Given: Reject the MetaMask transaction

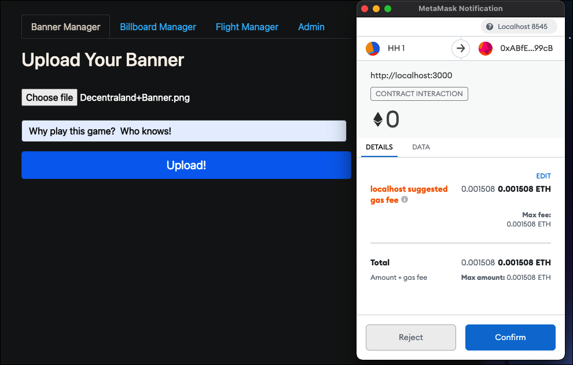Looking at the screenshot, I should pos(411,337).
